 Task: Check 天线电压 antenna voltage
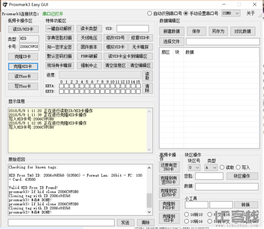click(89, 38)
